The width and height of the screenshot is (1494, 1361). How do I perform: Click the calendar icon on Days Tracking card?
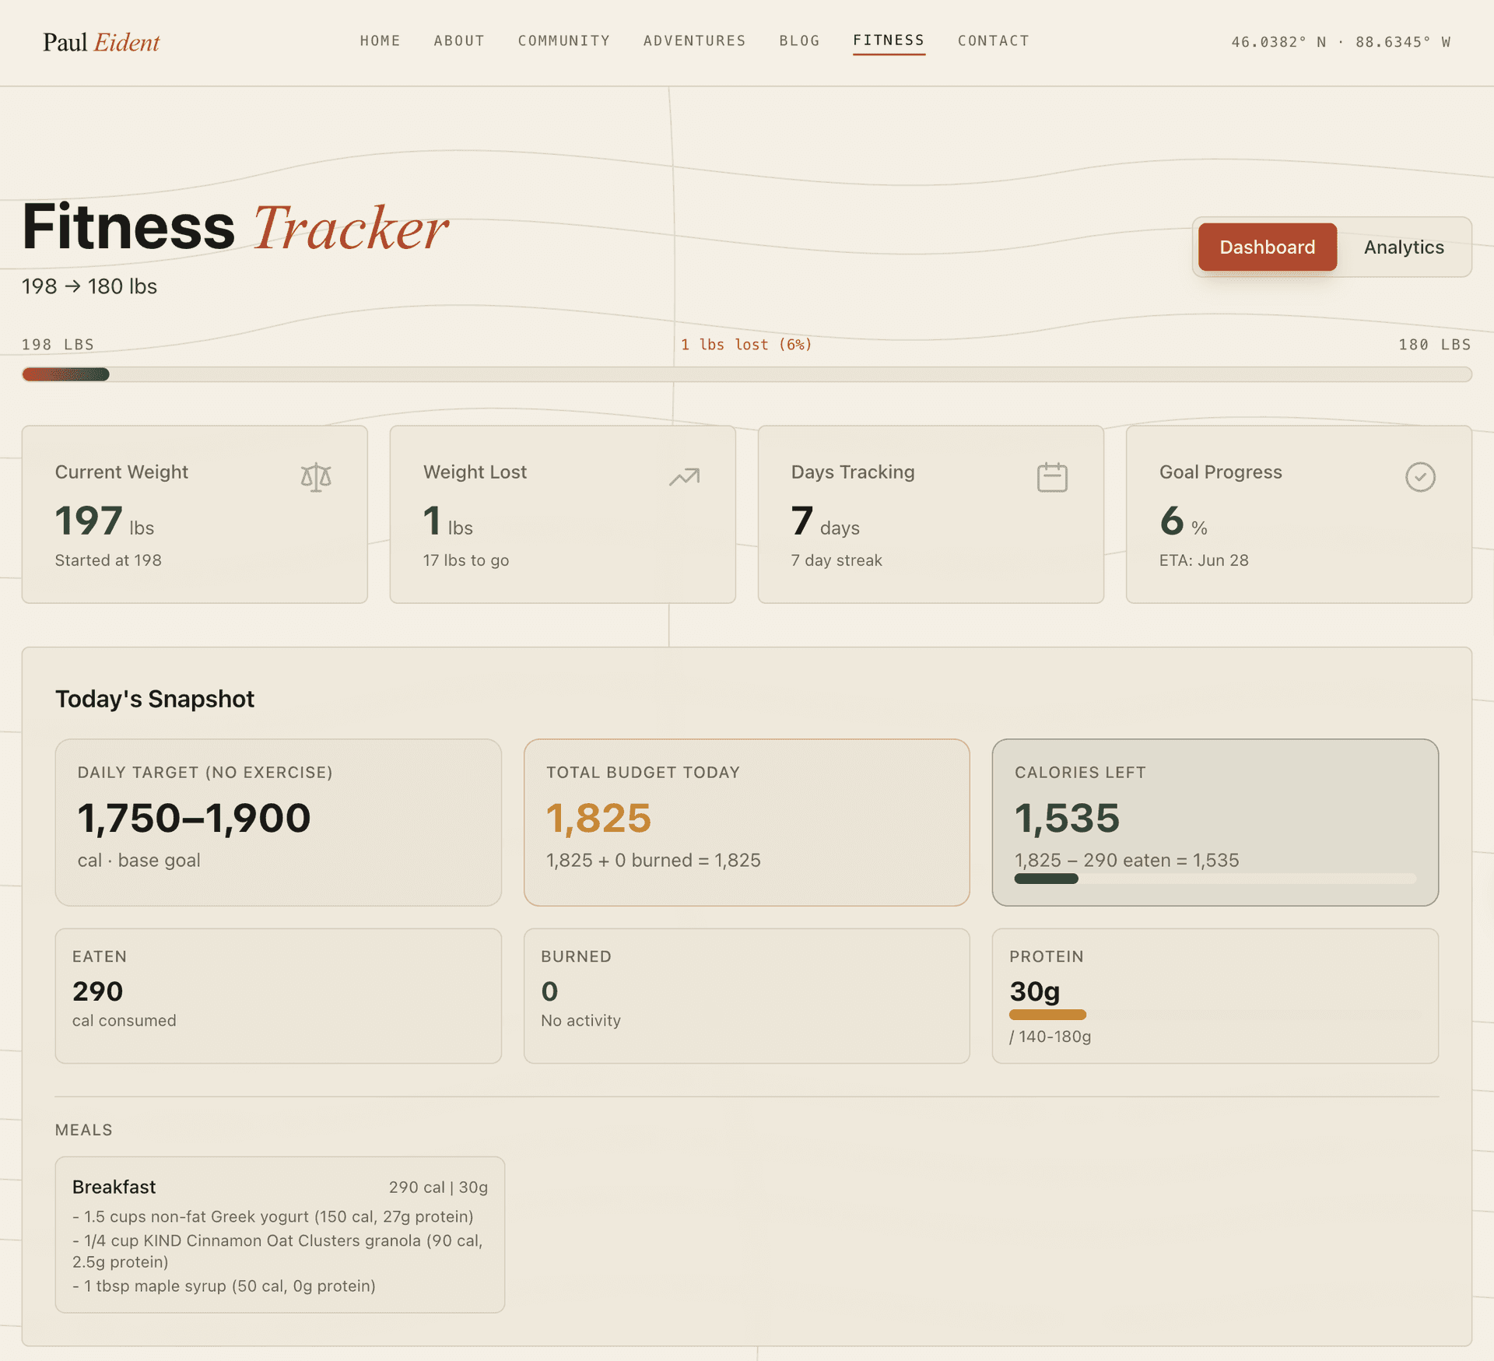click(x=1051, y=476)
